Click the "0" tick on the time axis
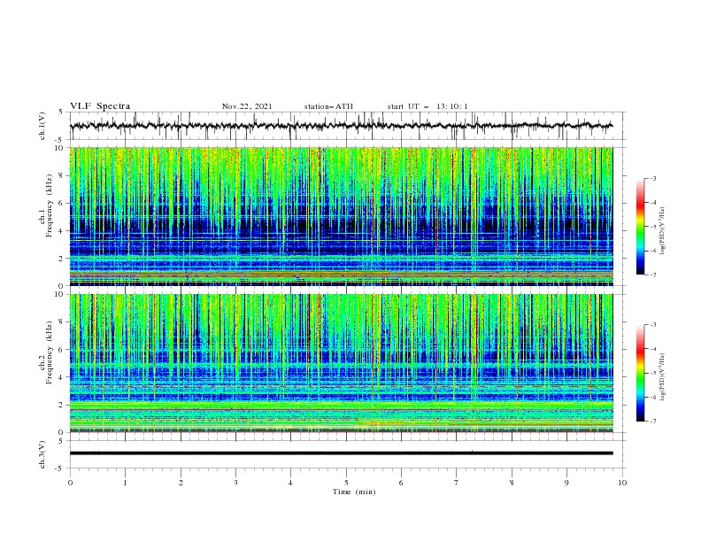 70,483
